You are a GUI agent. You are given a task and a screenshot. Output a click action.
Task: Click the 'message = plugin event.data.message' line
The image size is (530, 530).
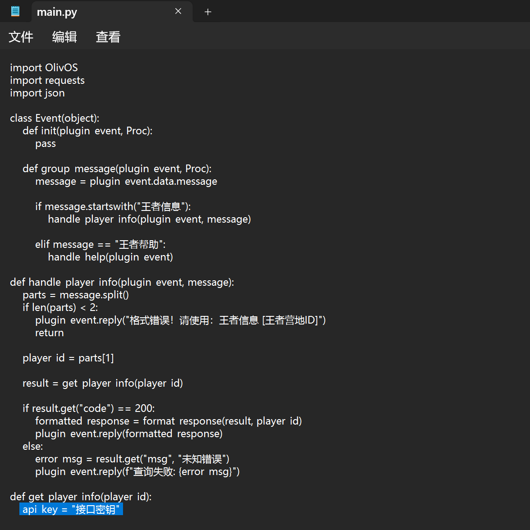point(126,181)
